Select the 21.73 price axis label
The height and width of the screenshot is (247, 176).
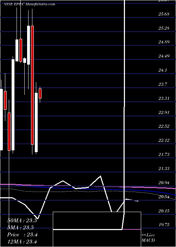164,155
